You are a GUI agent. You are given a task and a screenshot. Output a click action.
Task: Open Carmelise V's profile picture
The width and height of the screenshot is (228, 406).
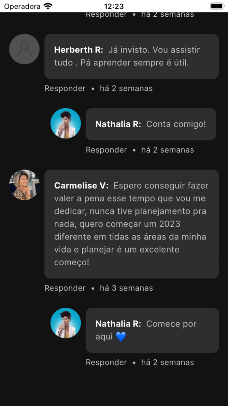point(24,185)
